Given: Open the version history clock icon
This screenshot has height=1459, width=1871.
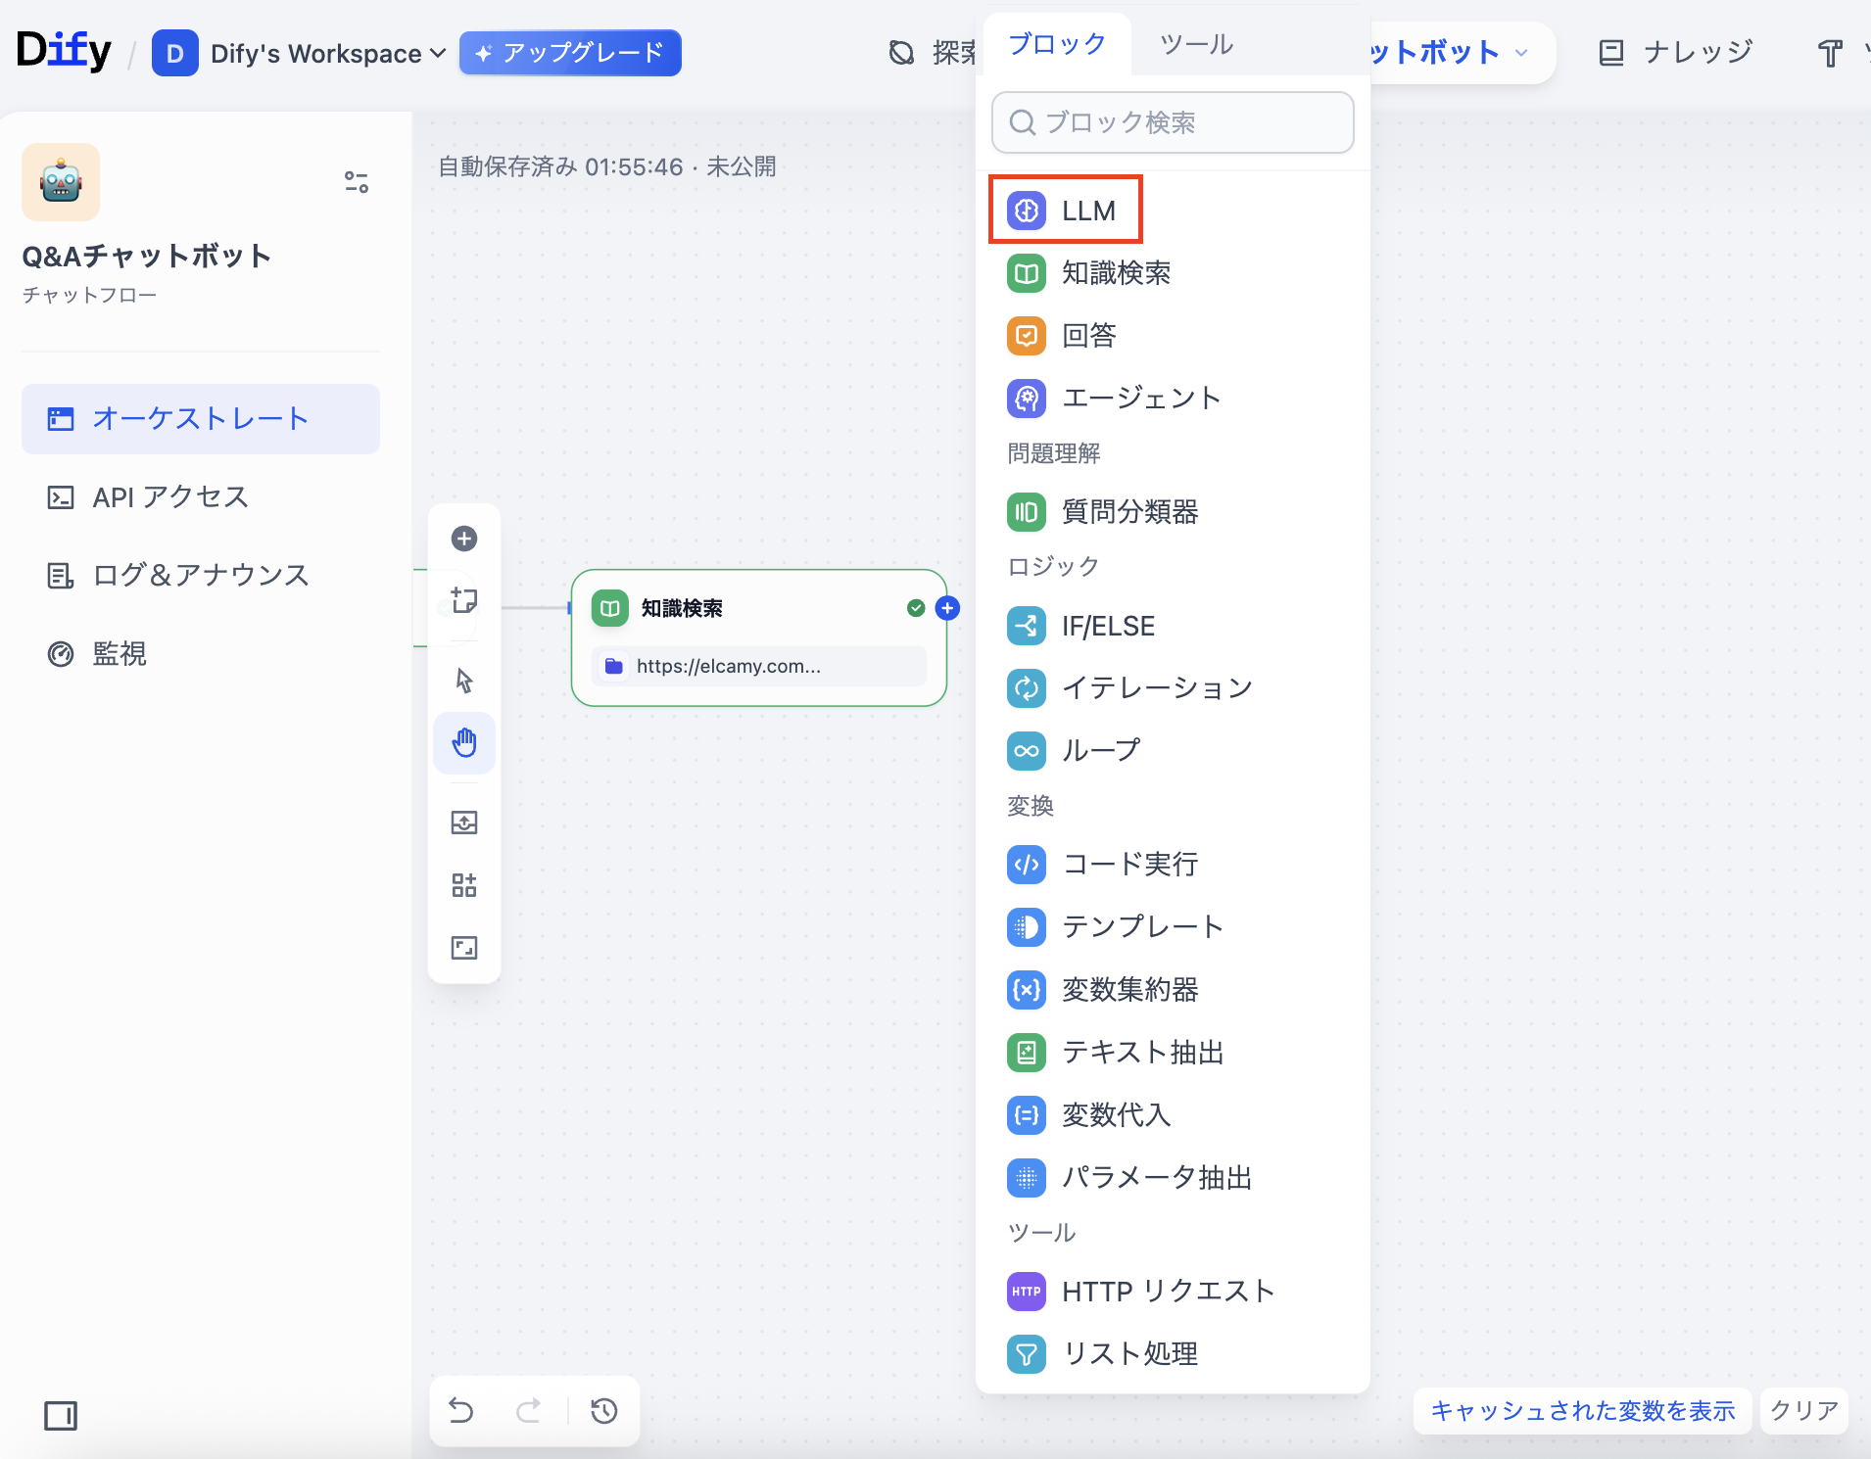Looking at the screenshot, I should [604, 1411].
